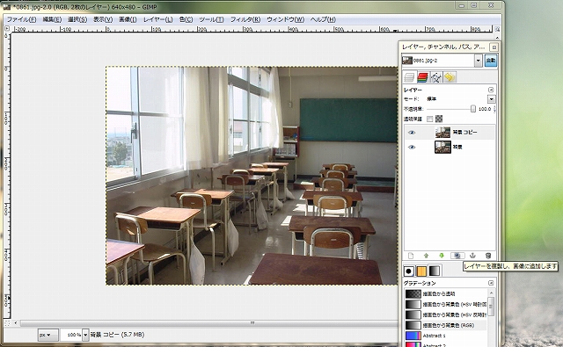Viewport: 563px width, 347px height.
Task: Open the ツール(T) menu
Action: tap(211, 19)
